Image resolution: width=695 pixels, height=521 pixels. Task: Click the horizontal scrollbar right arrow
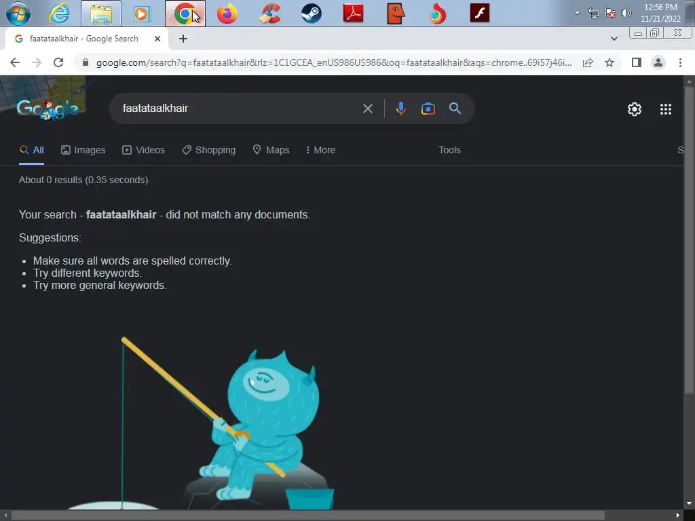(677, 516)
